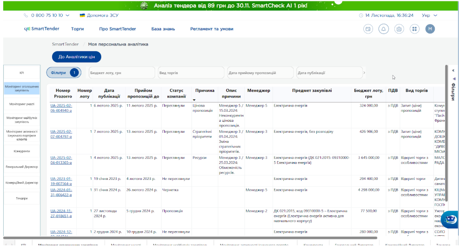
Task: Open the Торги menu
Action: tap(77, 29)
